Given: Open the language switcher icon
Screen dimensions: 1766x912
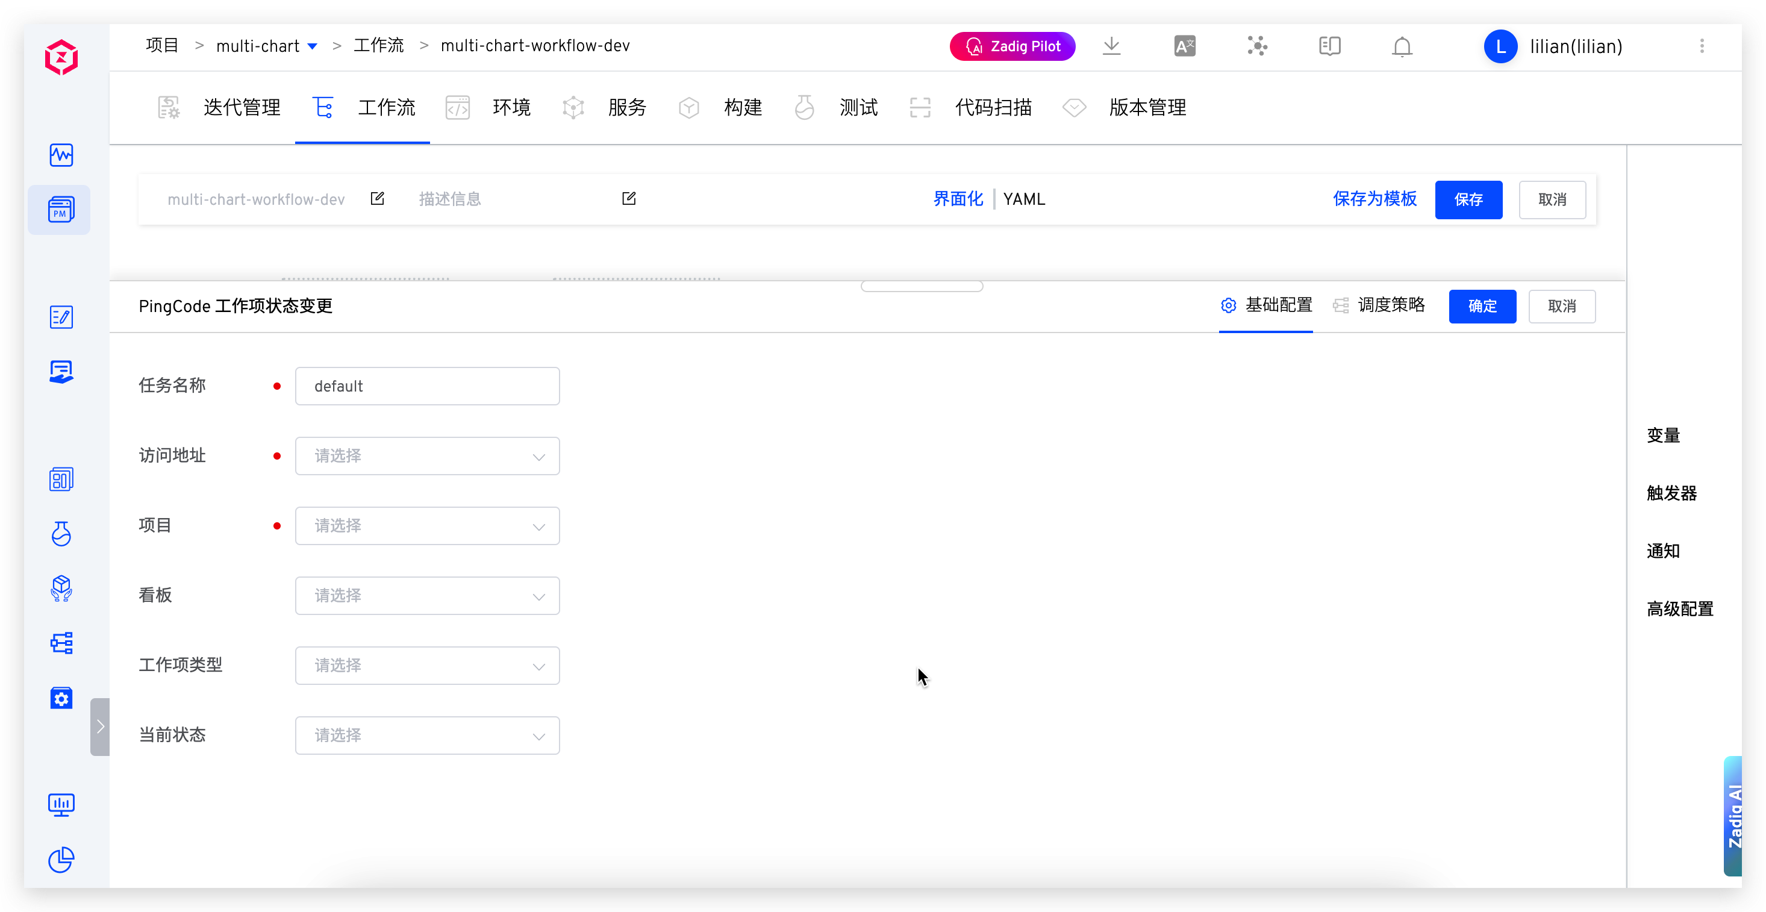Looking at the screenshot, I should pos(1185,45).
